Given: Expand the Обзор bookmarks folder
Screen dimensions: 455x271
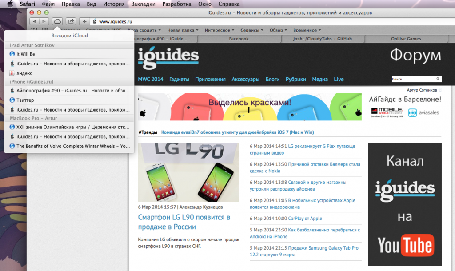Looking at the screenshot, I should point(278,30).
